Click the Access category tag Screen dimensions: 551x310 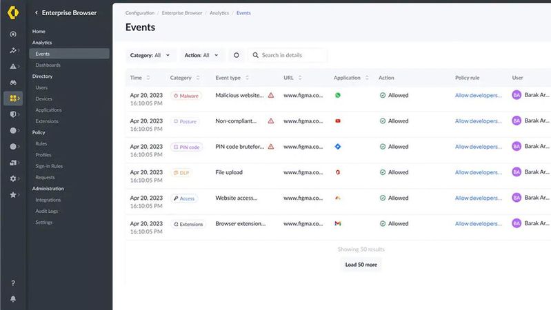184,198
